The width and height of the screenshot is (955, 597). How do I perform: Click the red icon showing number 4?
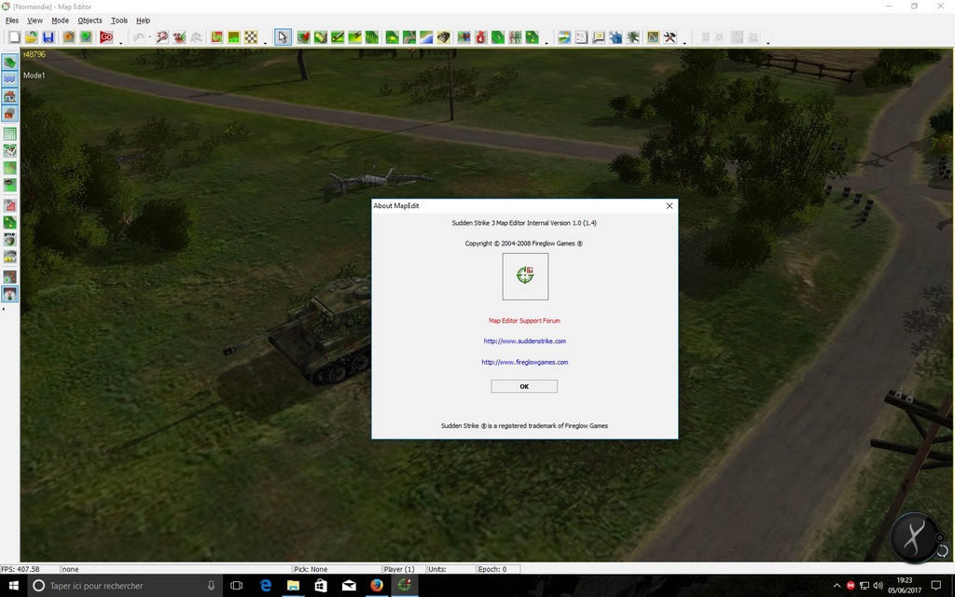[x=481, y=37]
